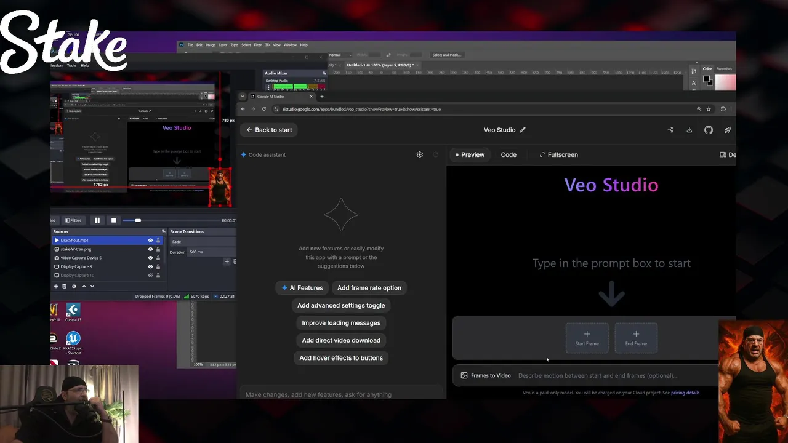Click the OBS media seek slider handle
Image resolution: width=788 pixels, height=443 pixels.
pyautogui.click(x=137, y=220)
